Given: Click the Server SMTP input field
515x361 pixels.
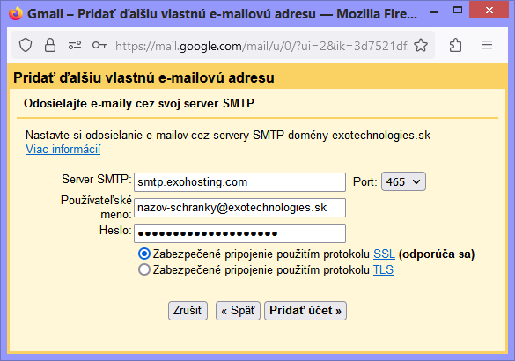Looking at the screenshot, I should (x=239, y=182).
